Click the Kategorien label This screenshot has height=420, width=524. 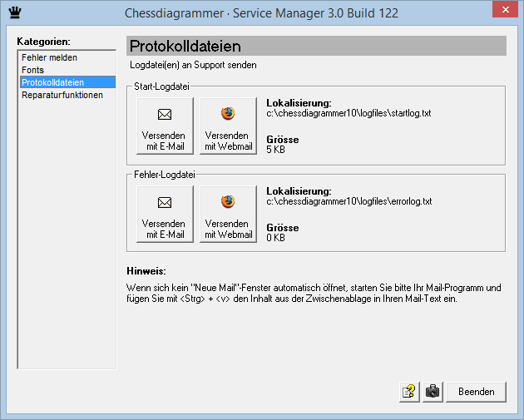tap(44, 42)
